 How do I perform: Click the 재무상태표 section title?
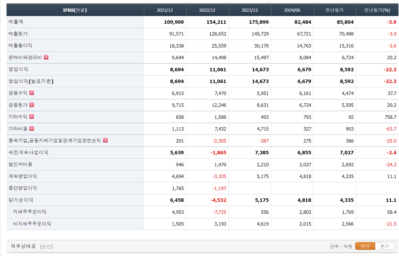(24, 246)
